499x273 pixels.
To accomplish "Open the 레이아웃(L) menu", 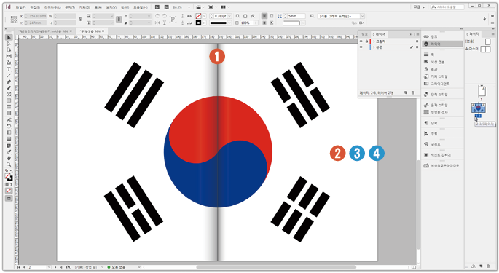I will tap(53, 7).
